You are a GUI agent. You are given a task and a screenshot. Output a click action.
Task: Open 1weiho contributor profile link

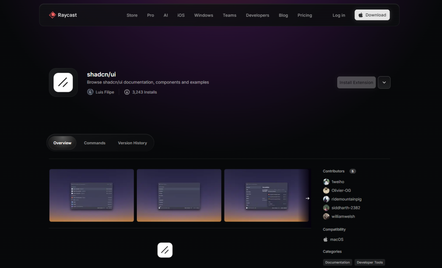[x=338, y=182]
